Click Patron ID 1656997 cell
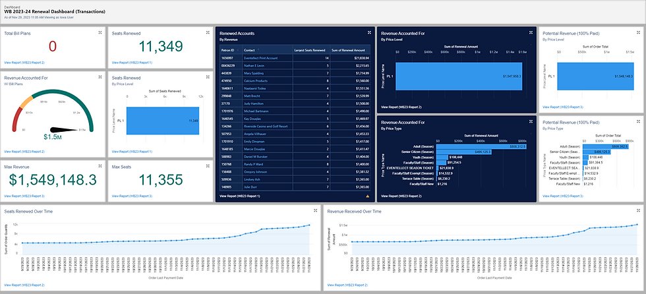Screen dimensions: 646x294 tap(231, 58)
